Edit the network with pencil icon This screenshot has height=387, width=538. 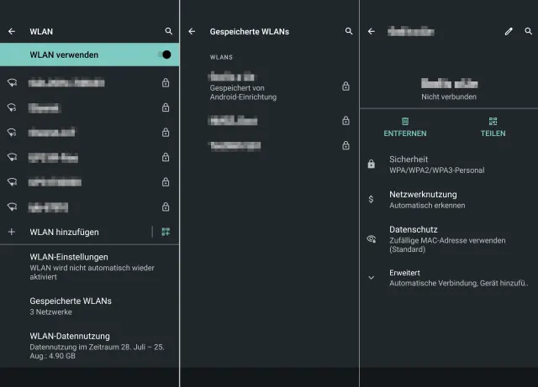[509, 31]
